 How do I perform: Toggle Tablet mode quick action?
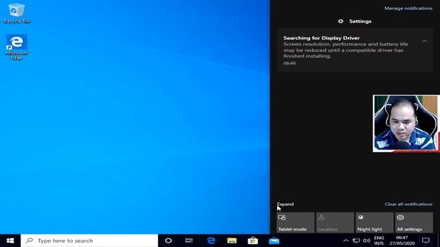295,222
